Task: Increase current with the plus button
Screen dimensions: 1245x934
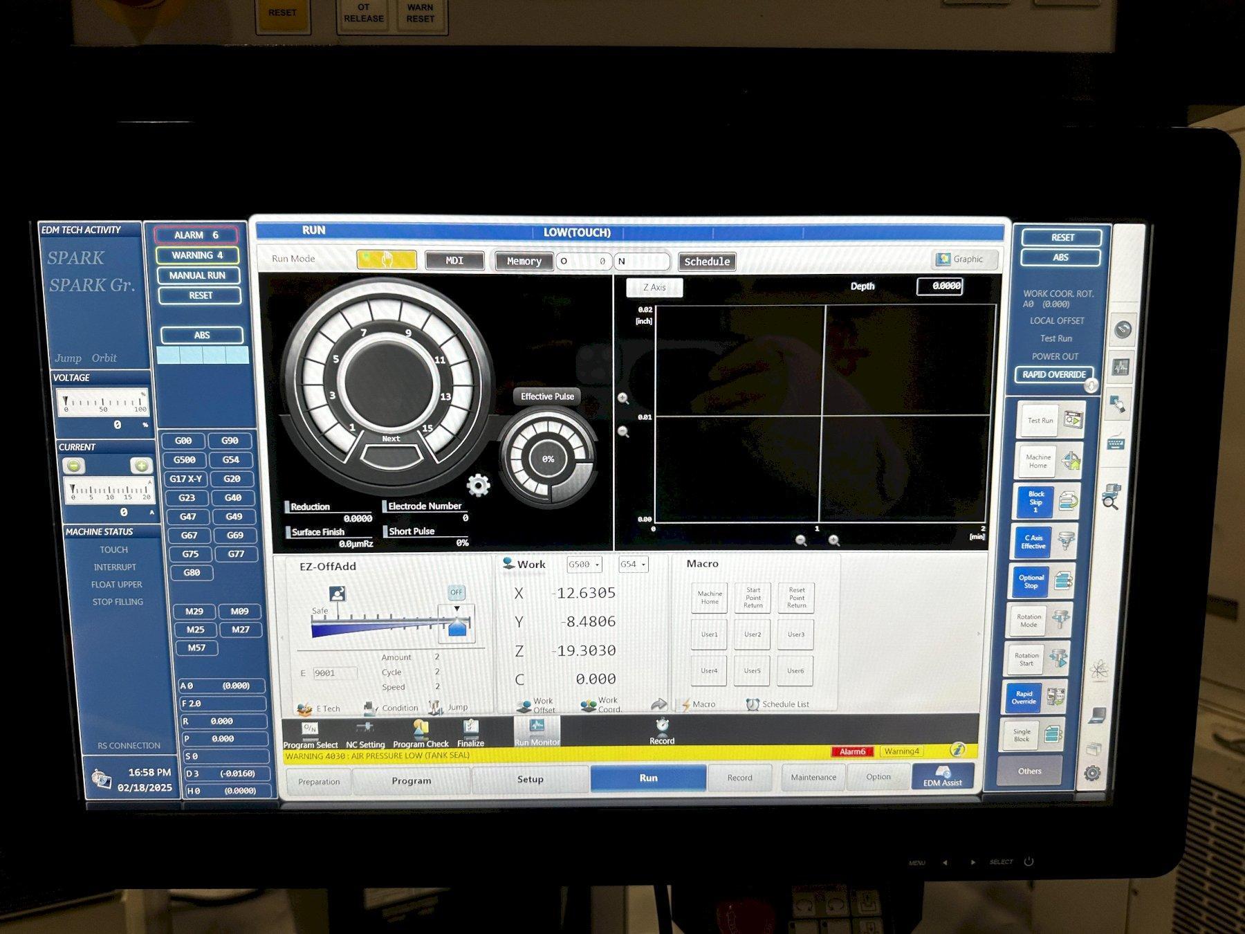Action: pyautogui.click(x=141, y=466)
